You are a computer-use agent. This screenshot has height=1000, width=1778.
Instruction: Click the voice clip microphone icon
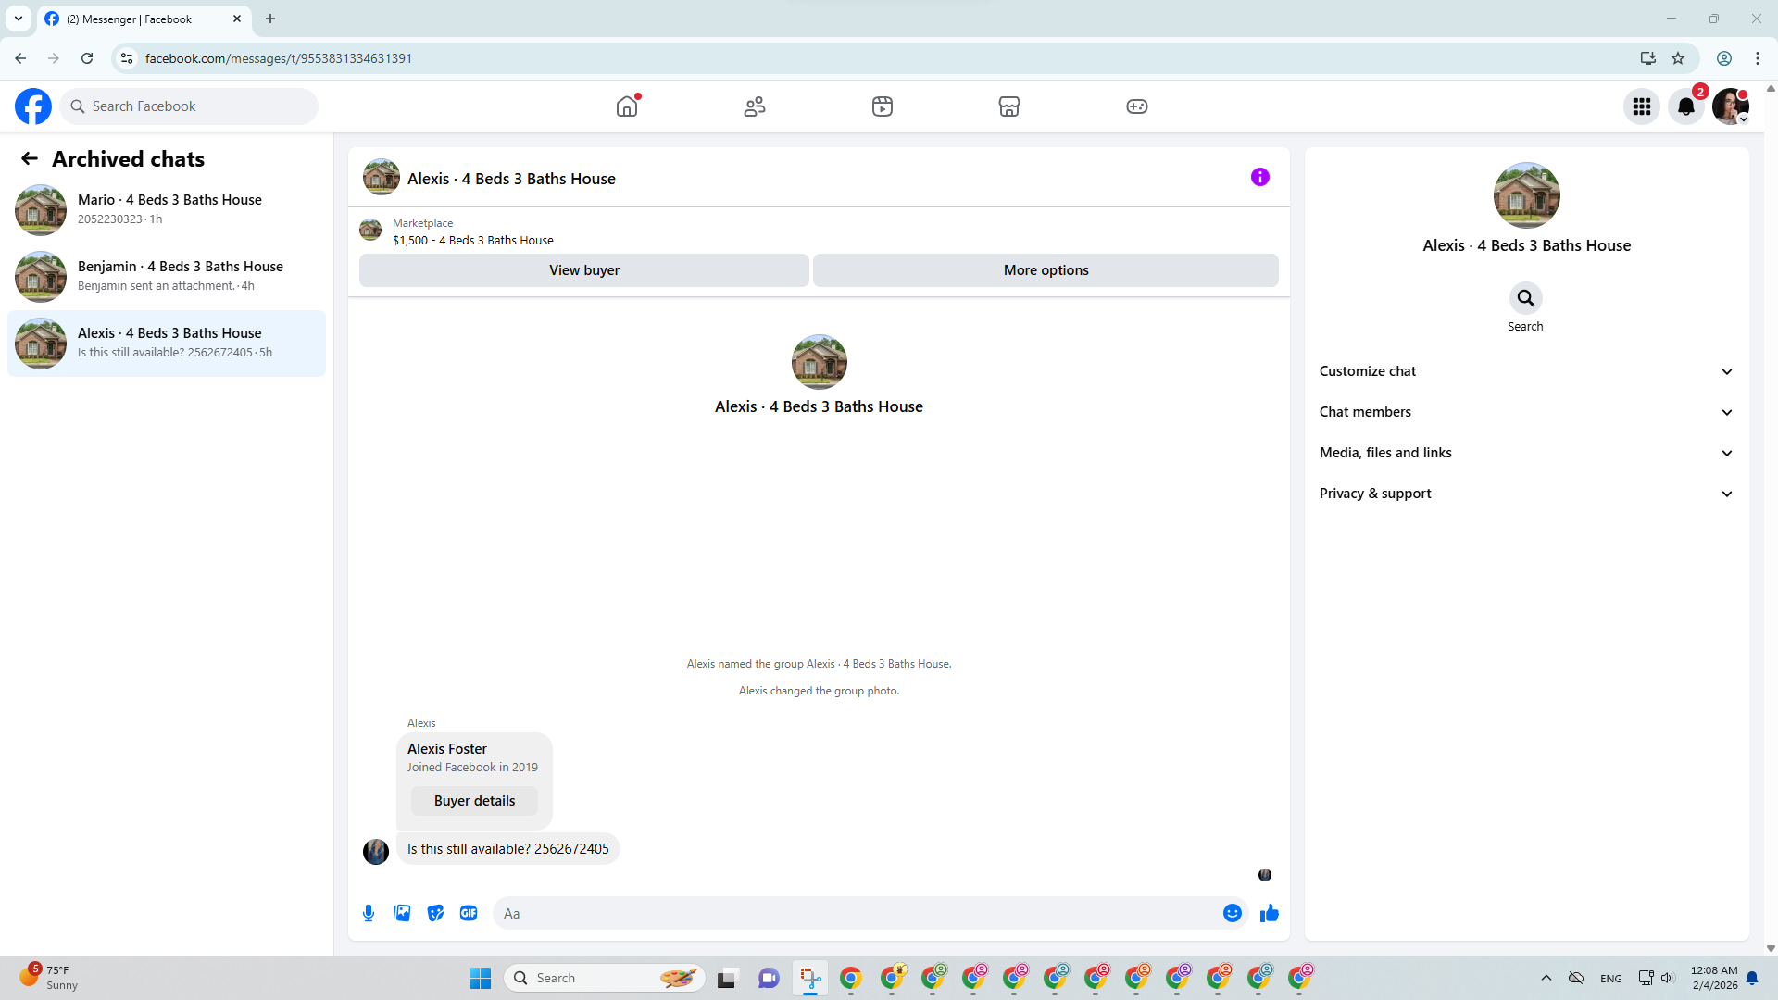369,913
